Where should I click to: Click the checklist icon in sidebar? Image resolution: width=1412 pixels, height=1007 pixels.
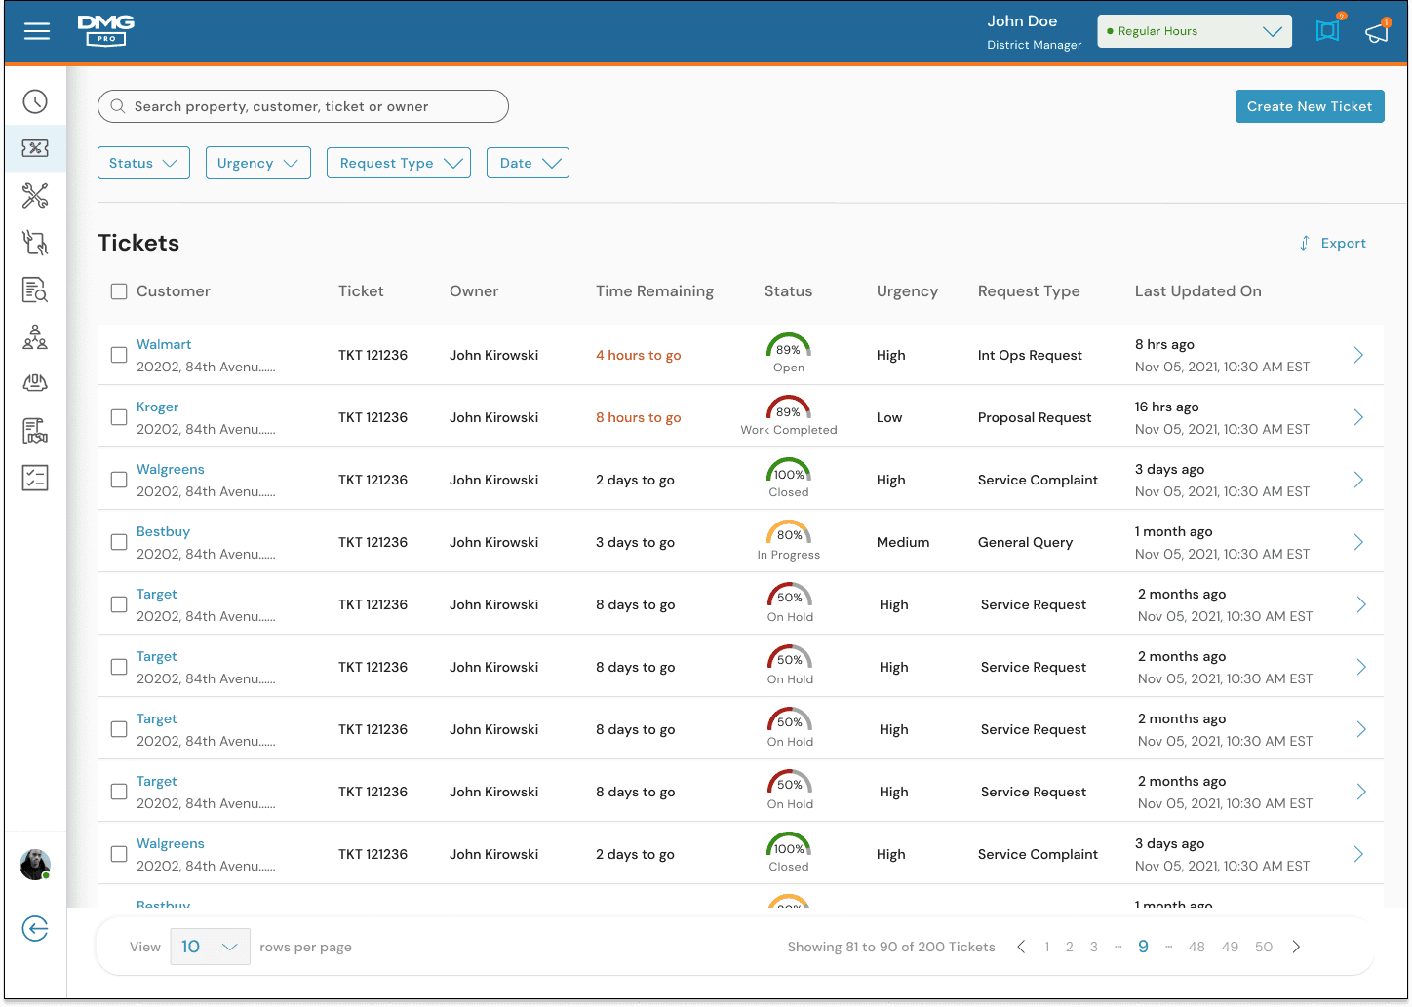pyautogui.click(x=35, y=478)
